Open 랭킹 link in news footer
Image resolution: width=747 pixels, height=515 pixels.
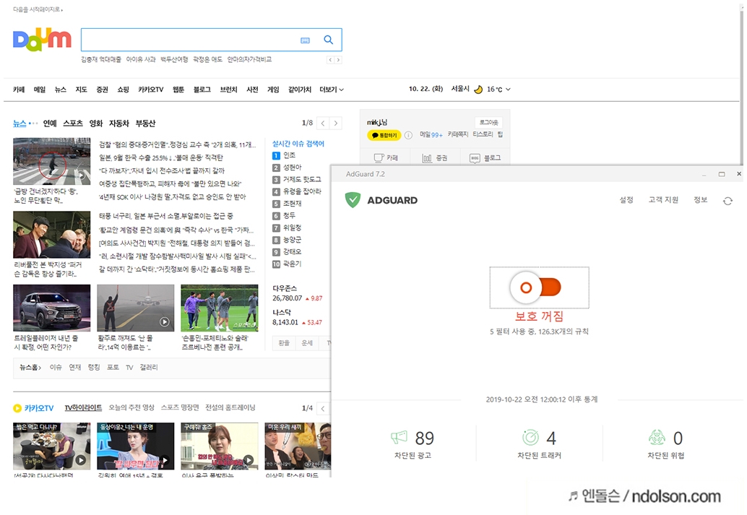[94, 368]
